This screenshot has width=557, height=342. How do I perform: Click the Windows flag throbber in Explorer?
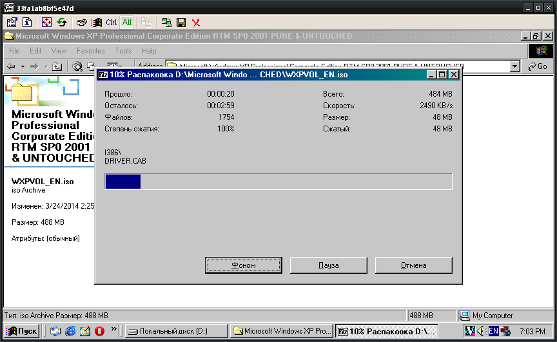click(541, 51)
